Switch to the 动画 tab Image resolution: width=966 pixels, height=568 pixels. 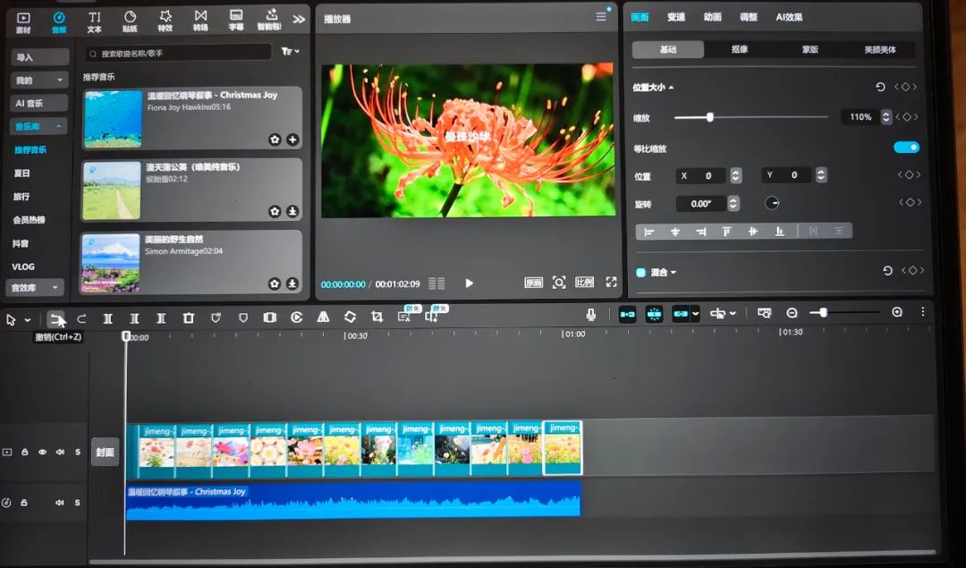click(x=712, y=17)
